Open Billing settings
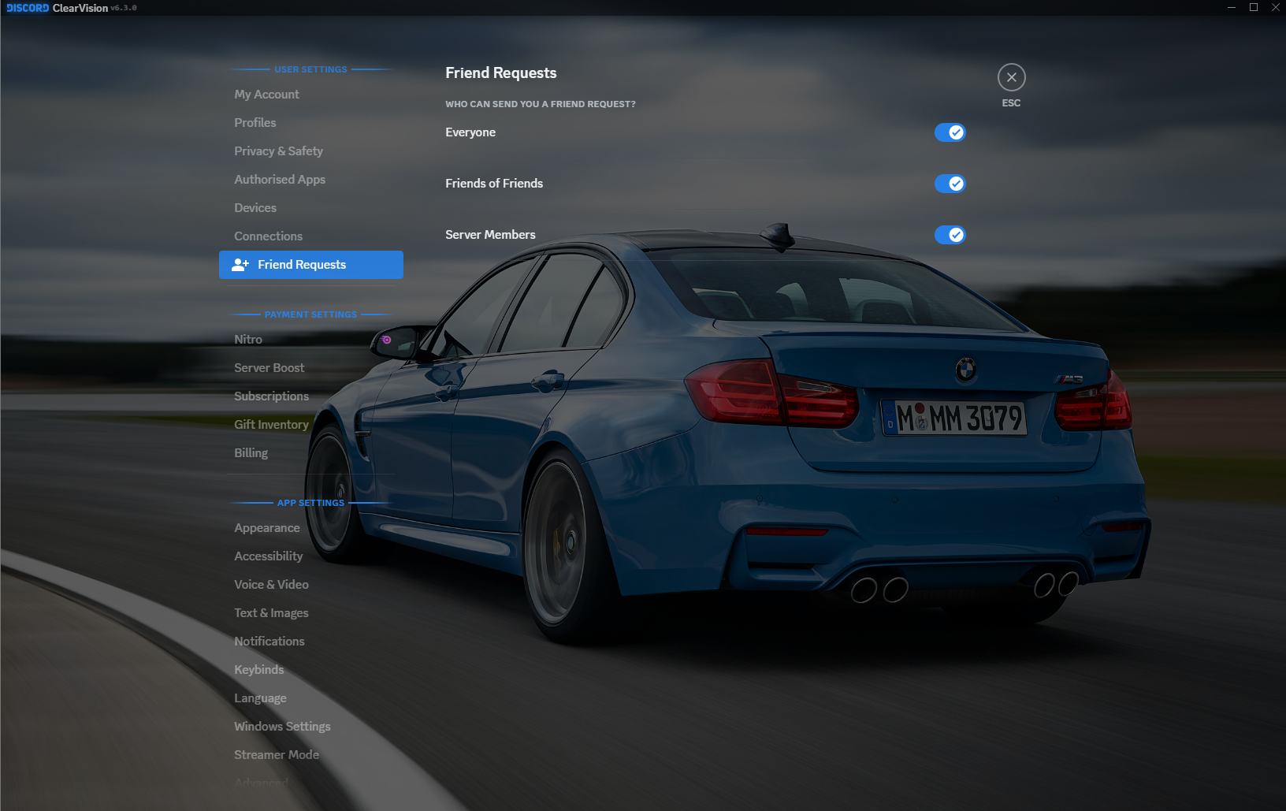1286x811 pixels. pyautogui.click(x=311, y=453)
